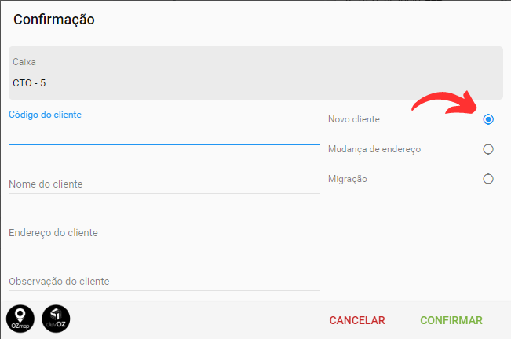Cancel the confirmation with CANCELAR
The width and height of the screenshot is (511, 339).
[357, 320]
